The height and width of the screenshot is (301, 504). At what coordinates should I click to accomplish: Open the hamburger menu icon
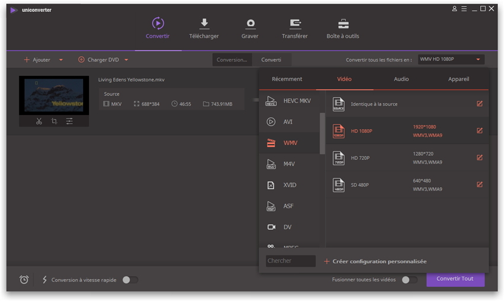click(x=464, y=9)
